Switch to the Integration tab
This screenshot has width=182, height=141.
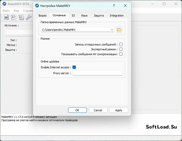[117, 15]
